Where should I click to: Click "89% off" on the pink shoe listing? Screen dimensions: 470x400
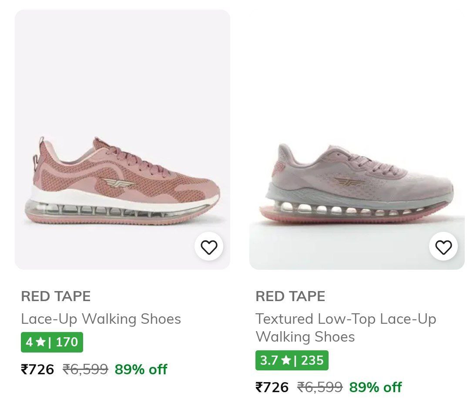(141, 369)
